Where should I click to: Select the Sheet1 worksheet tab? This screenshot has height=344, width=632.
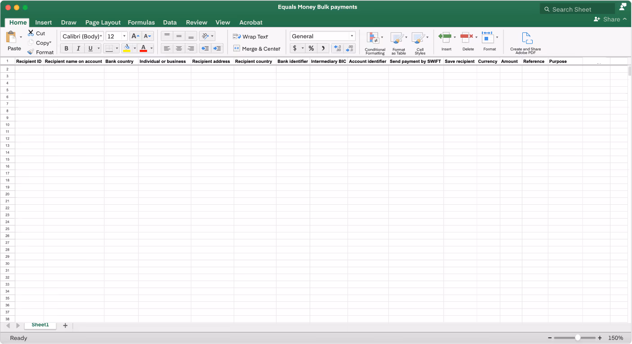[x=40, y=325]
